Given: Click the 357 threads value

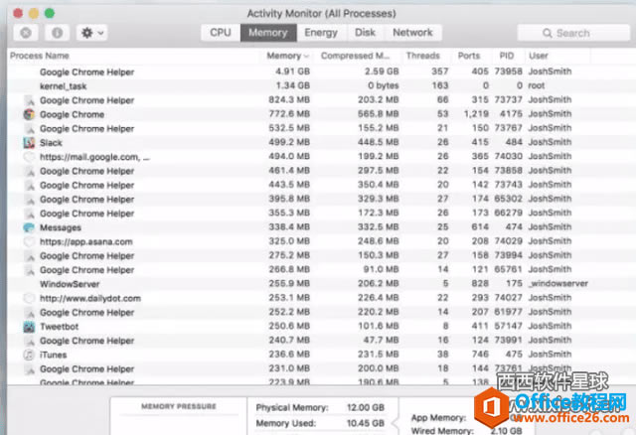Looking at the screenshot, I should (x=439, y=72).
